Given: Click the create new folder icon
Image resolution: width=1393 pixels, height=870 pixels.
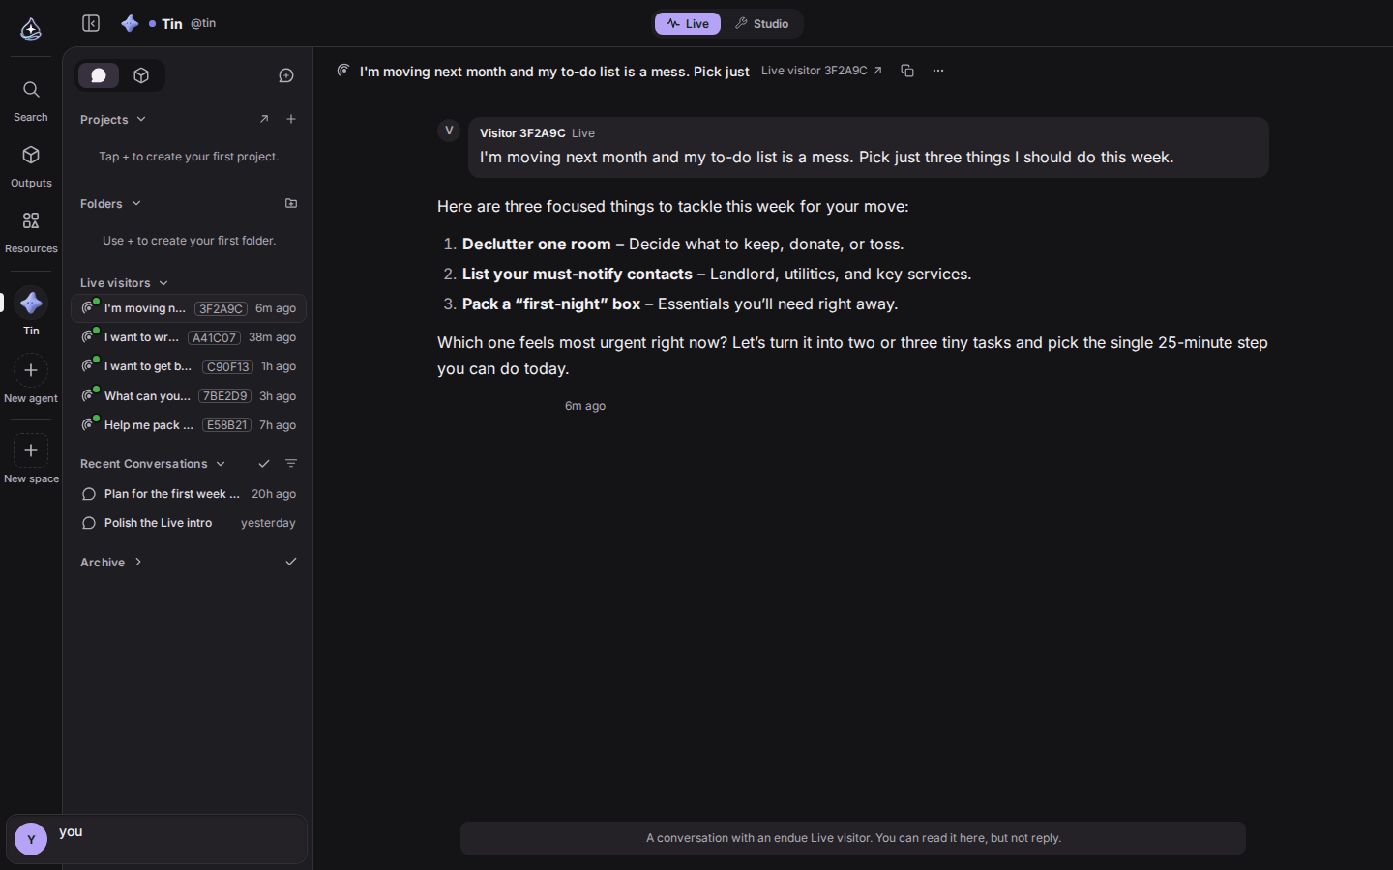Looking at the screenshot, I should coord(291,203).
